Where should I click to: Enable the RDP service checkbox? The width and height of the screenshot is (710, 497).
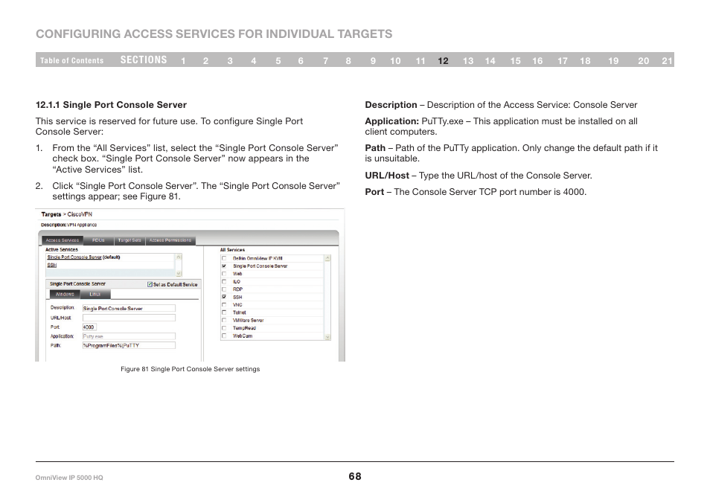(x=224, y=289)
